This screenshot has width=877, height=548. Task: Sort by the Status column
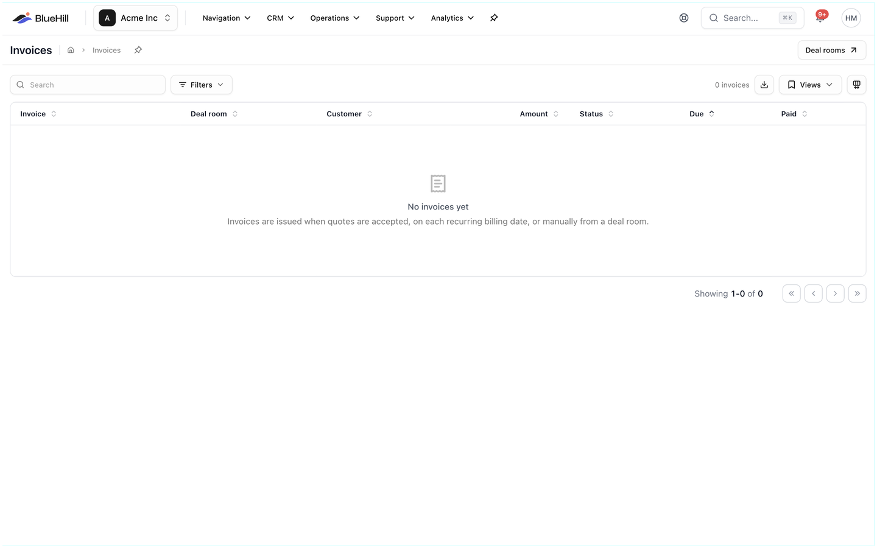pos(597,114)
